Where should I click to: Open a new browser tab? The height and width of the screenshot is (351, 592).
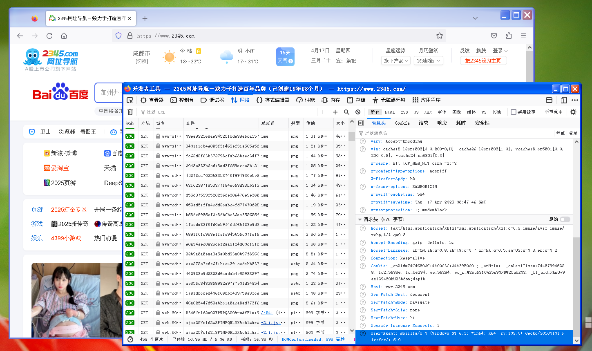(145, 18)
